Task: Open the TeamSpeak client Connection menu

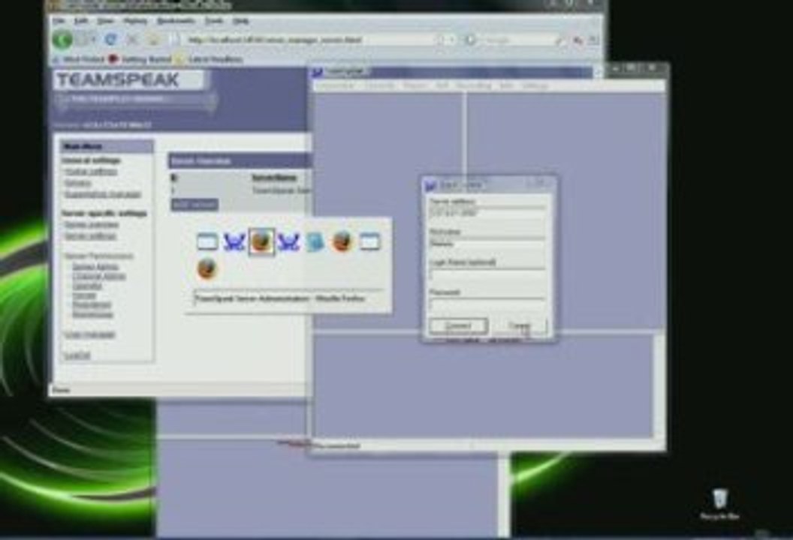Action: [335, 85]
